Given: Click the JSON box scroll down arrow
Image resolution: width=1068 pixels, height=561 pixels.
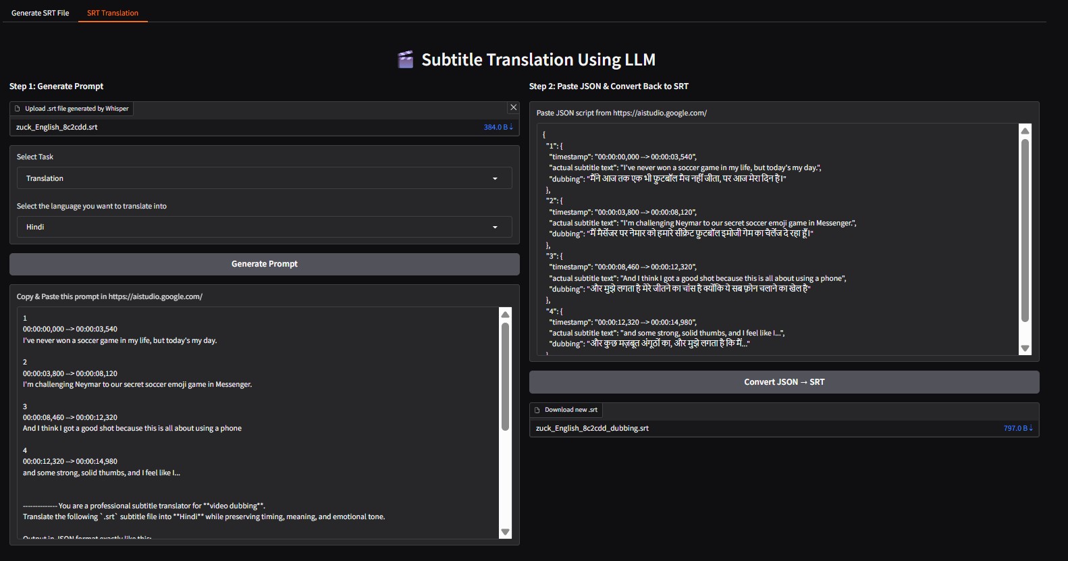Looking at the screenshot, I should pos(1025,348).
